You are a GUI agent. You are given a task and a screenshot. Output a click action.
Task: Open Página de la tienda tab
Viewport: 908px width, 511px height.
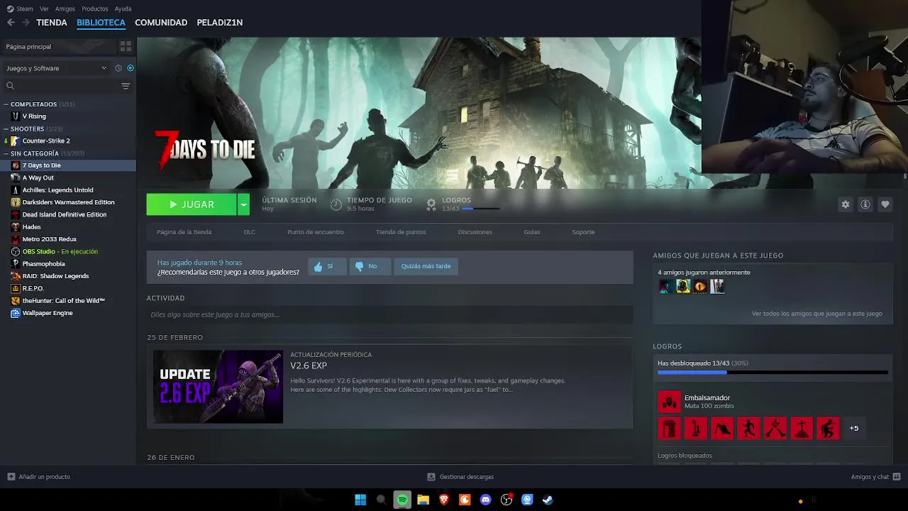pyautogui.click(x=184, y=232)
